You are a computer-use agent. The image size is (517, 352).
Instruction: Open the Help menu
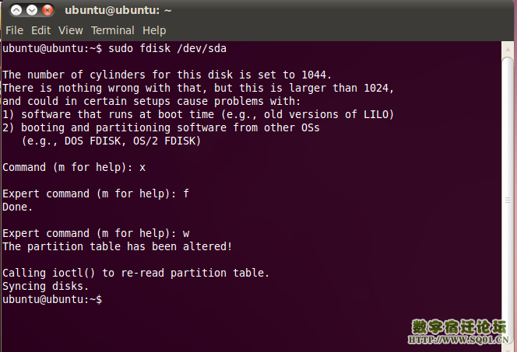pos(154,30)
